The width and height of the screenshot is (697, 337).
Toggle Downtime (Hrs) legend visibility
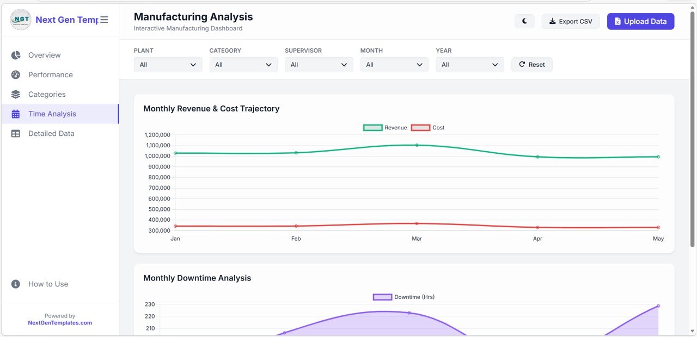[x=403, y=297]
